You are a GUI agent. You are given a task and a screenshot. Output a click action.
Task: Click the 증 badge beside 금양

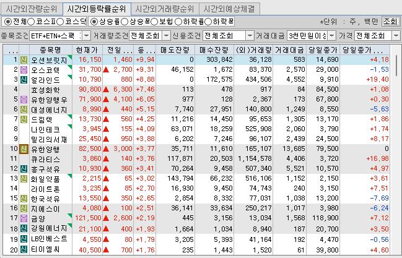(x=24, y=218)
